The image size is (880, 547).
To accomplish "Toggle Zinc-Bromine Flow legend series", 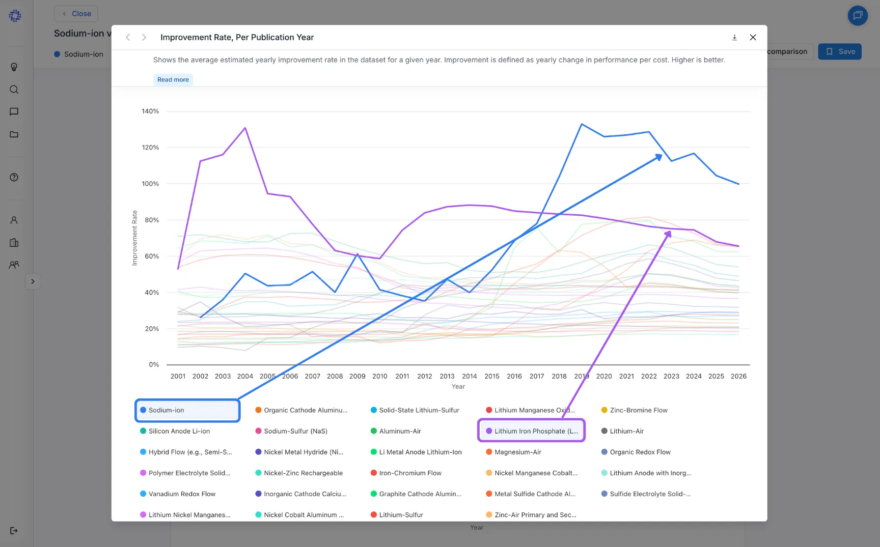I will [x=634, y=410].
